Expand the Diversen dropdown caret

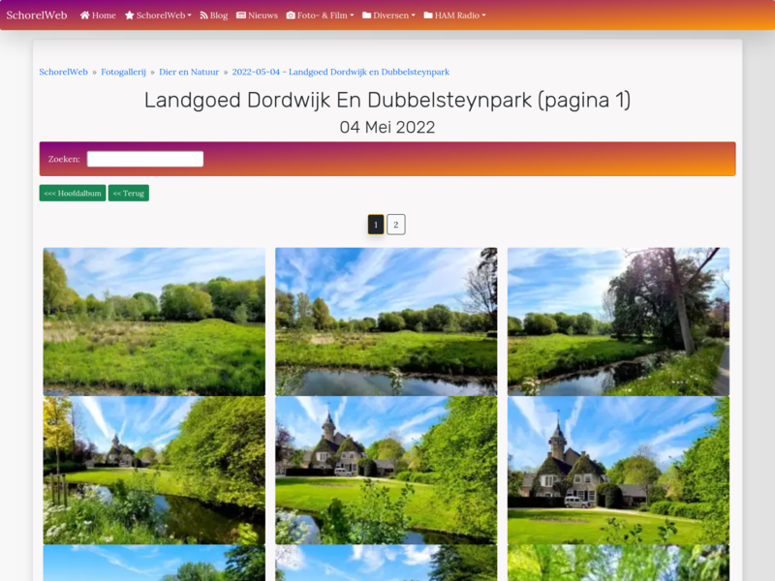(414, 15)
